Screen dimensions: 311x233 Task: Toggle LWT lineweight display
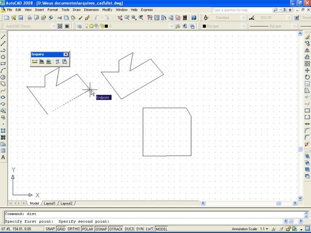point(149,229)
